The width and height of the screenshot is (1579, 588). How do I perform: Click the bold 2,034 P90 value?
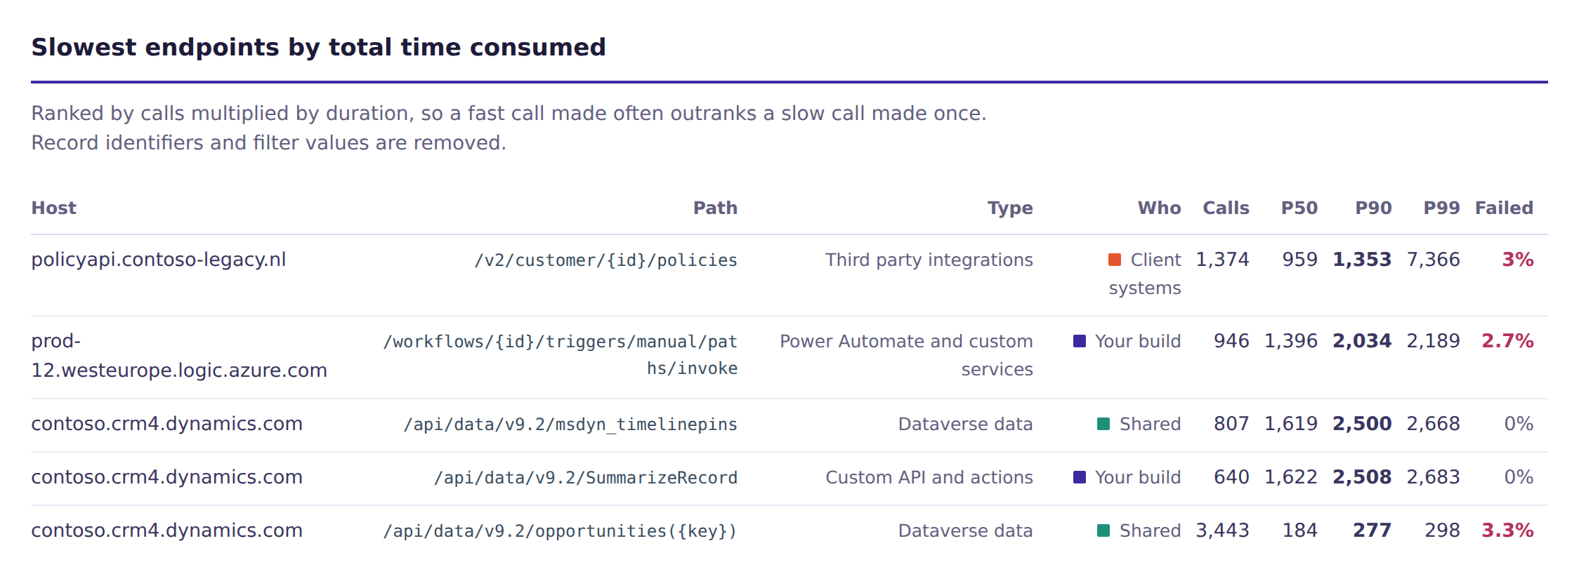(x=1362, y=341)
